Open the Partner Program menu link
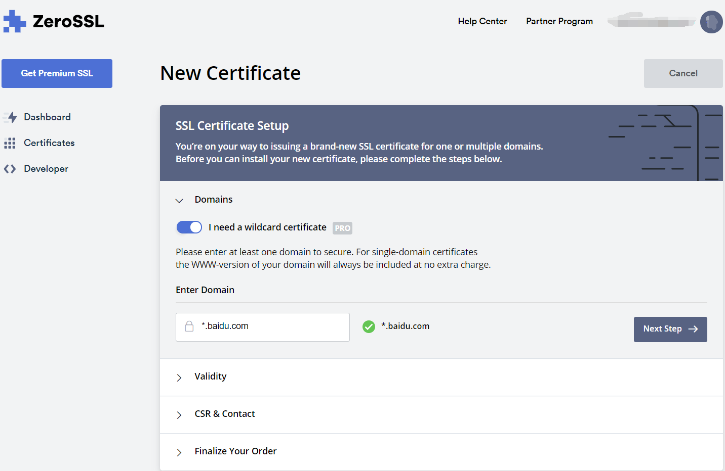Viewport: 725px width, 471px height. [559, 21]
